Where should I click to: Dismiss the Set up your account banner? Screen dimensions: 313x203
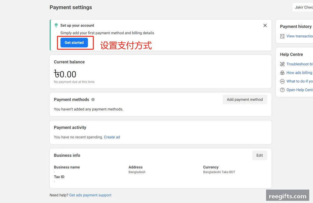(265, 26)
